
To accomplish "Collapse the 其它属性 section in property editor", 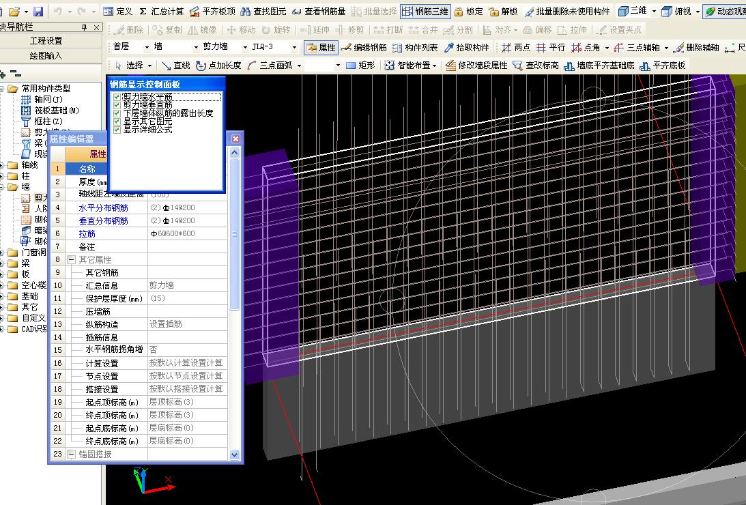I will pos(71,260).
